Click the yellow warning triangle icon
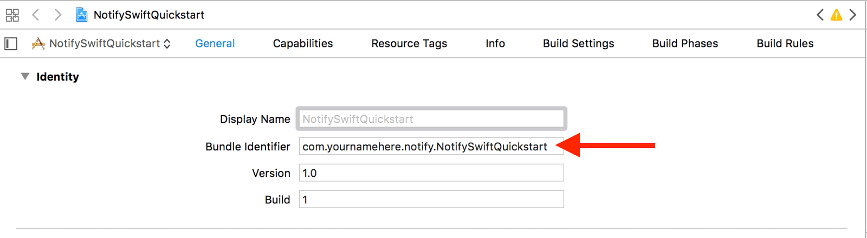The height and width of the screenshot is (238, 867). point(837,15)
